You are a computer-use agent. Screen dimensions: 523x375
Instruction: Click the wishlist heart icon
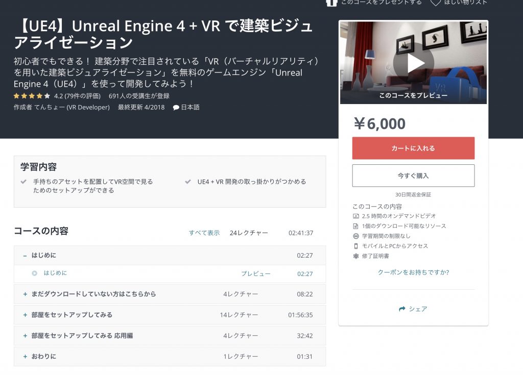(435, 2)
